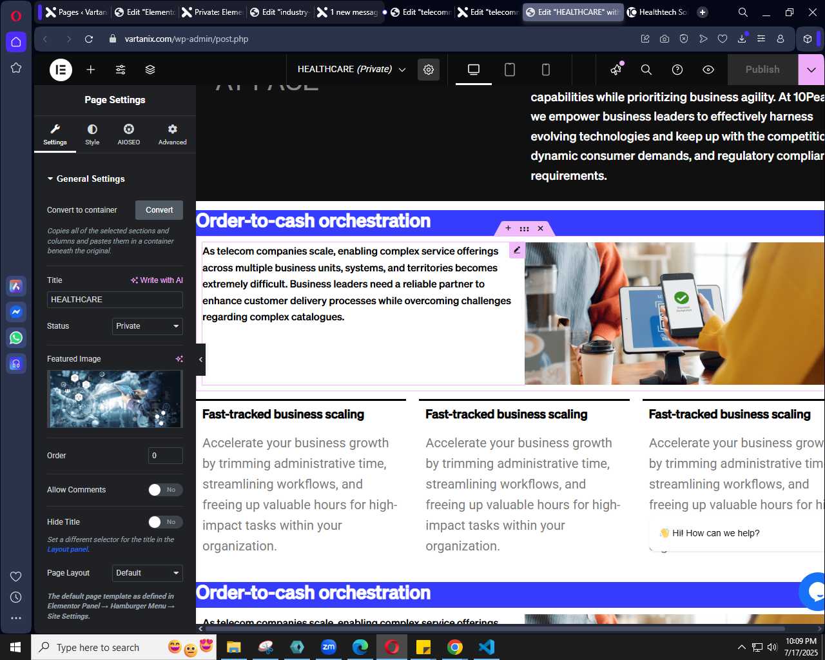The width and height of the screenshot is (825, 660).
Task: Click the Convert button
Action: click(x=159, y=210)
